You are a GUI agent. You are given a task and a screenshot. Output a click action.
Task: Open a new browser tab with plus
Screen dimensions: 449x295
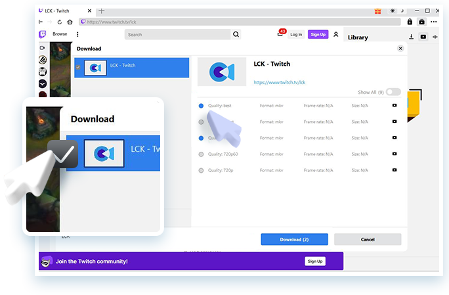click(101, 11)
